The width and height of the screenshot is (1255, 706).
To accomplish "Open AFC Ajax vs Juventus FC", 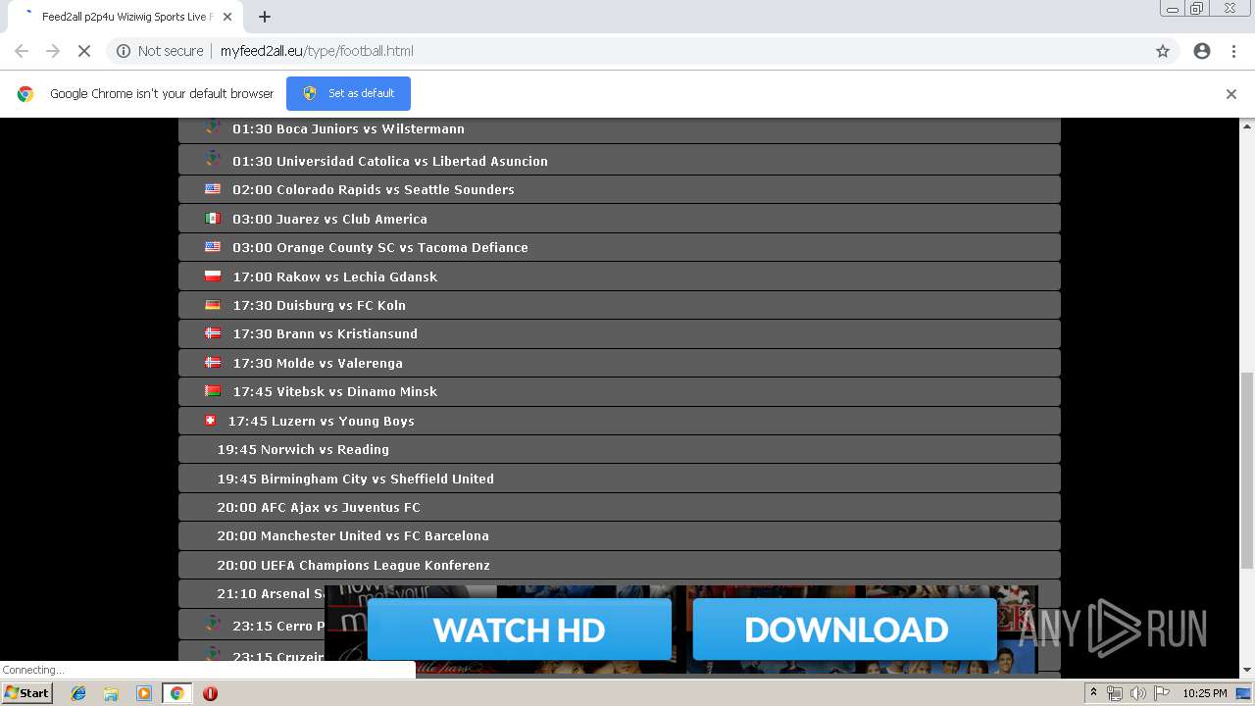I will (319, 507).
